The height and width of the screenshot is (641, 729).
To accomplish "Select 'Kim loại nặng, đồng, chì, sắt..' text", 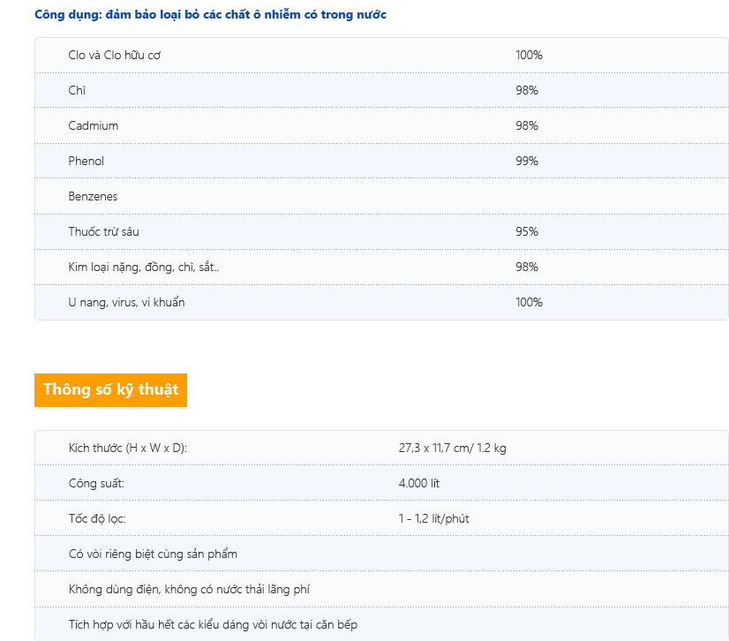I will click(x=143, y=267).
